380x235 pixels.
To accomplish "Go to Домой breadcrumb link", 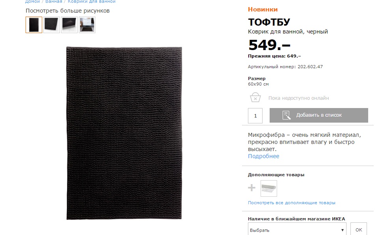I will tap(32, 2).
